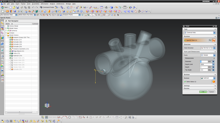Open the Command Finder tool

pos(47,7)
